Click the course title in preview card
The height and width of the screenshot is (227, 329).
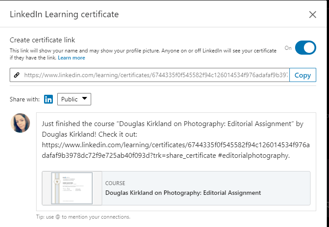tap(183, 193)
